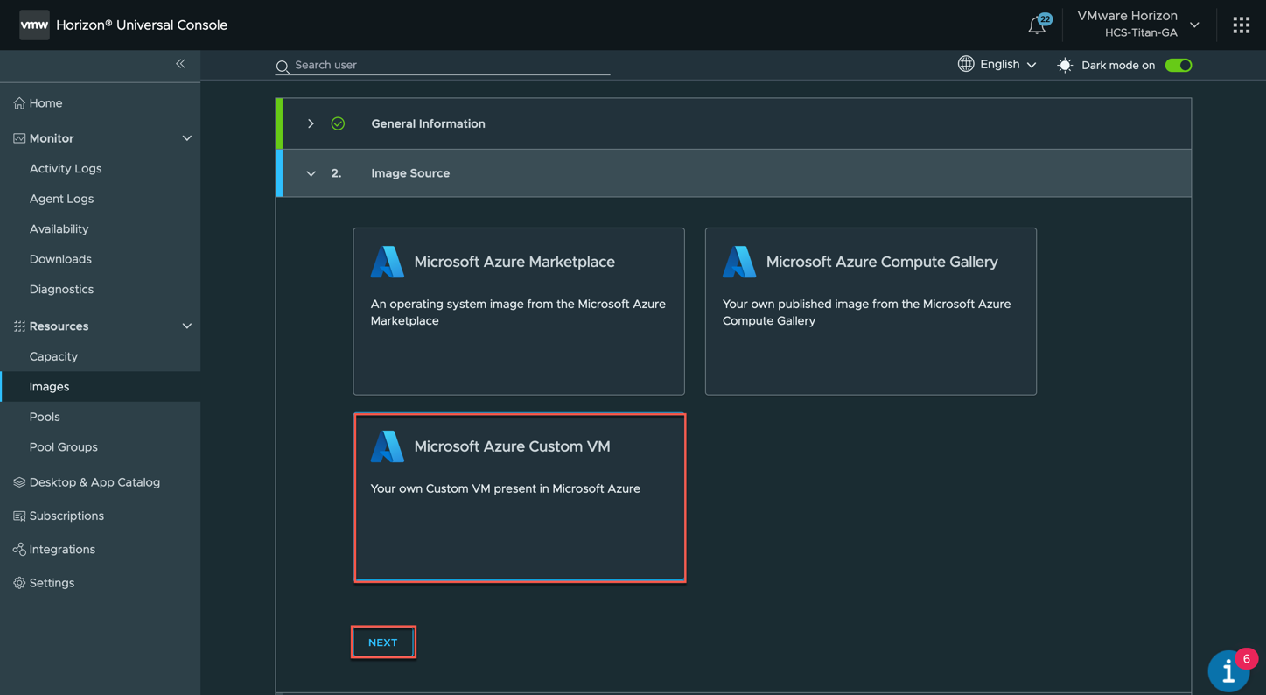Open Pool Groups page
Viewport: 1266px width, 695px height.
click(63, 447)
